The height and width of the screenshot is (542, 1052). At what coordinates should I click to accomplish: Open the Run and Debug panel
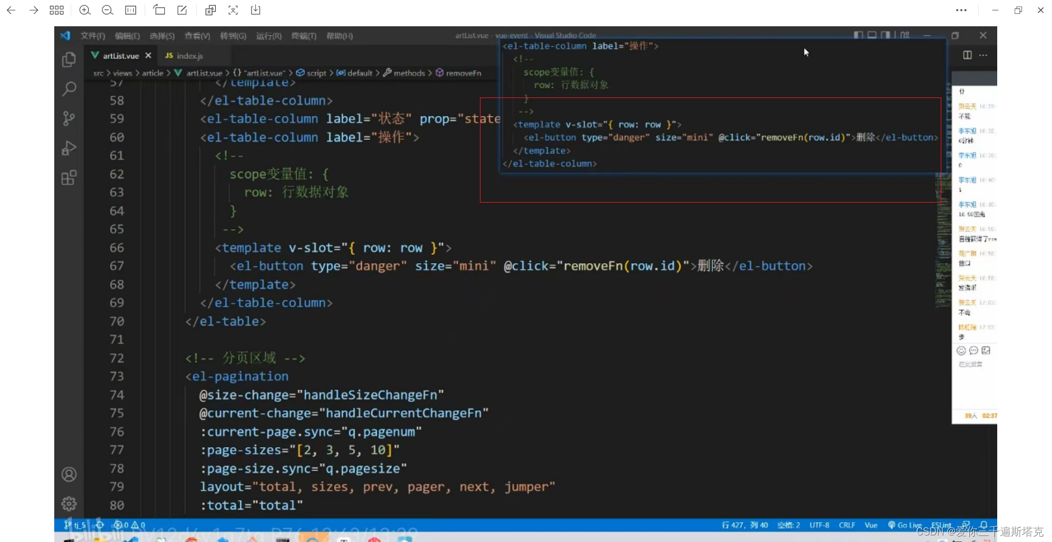tap(69, 148)
